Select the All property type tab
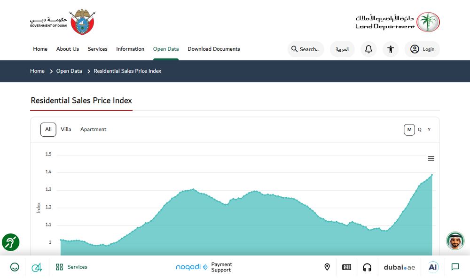 [x=48, y=130]
